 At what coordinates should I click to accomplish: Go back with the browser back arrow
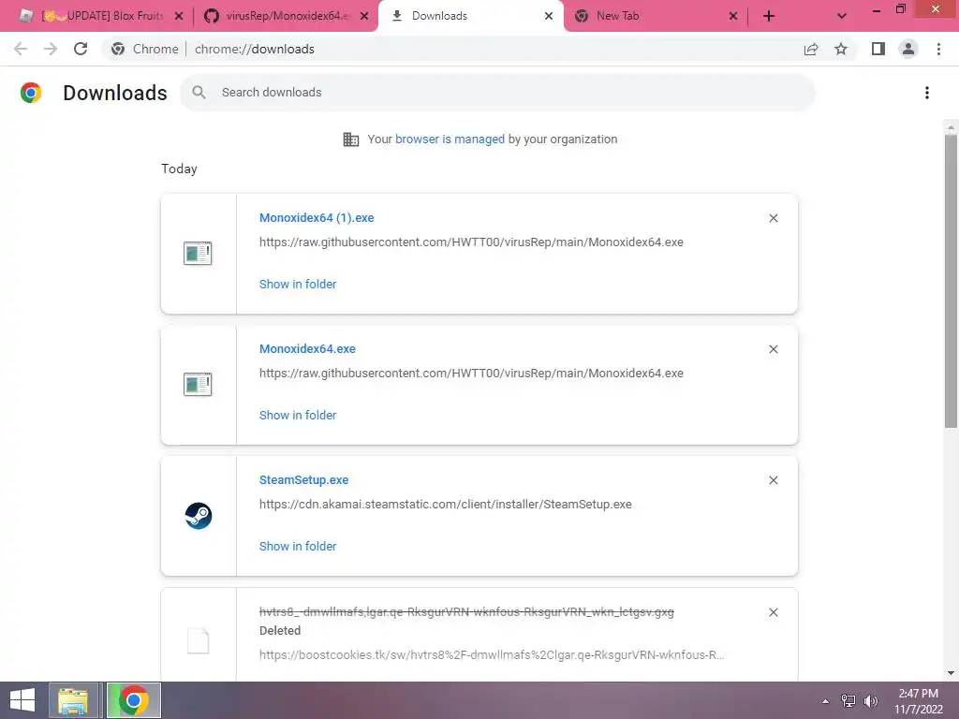click(x=21, y=49)
